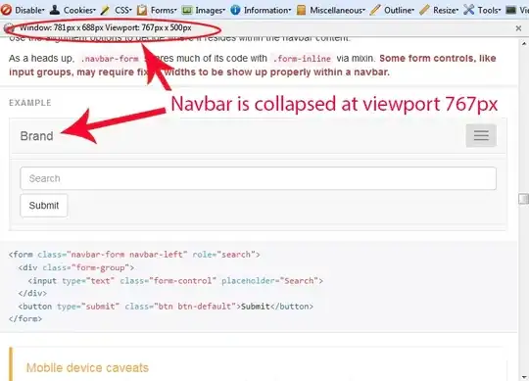Click the form class="navbar-form" code line
The image size is (529, 381).
pos(134,255)
